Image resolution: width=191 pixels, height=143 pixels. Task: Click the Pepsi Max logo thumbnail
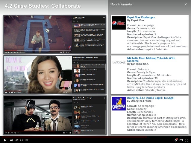pyautogui.click(x=119, y=23)
